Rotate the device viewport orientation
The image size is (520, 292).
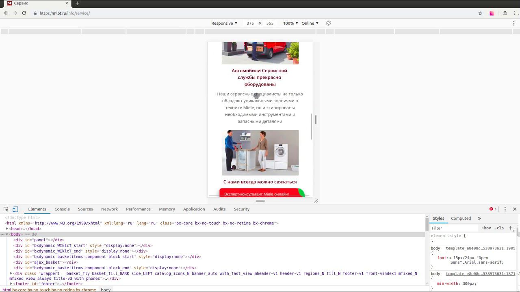(x=329, y=23)
